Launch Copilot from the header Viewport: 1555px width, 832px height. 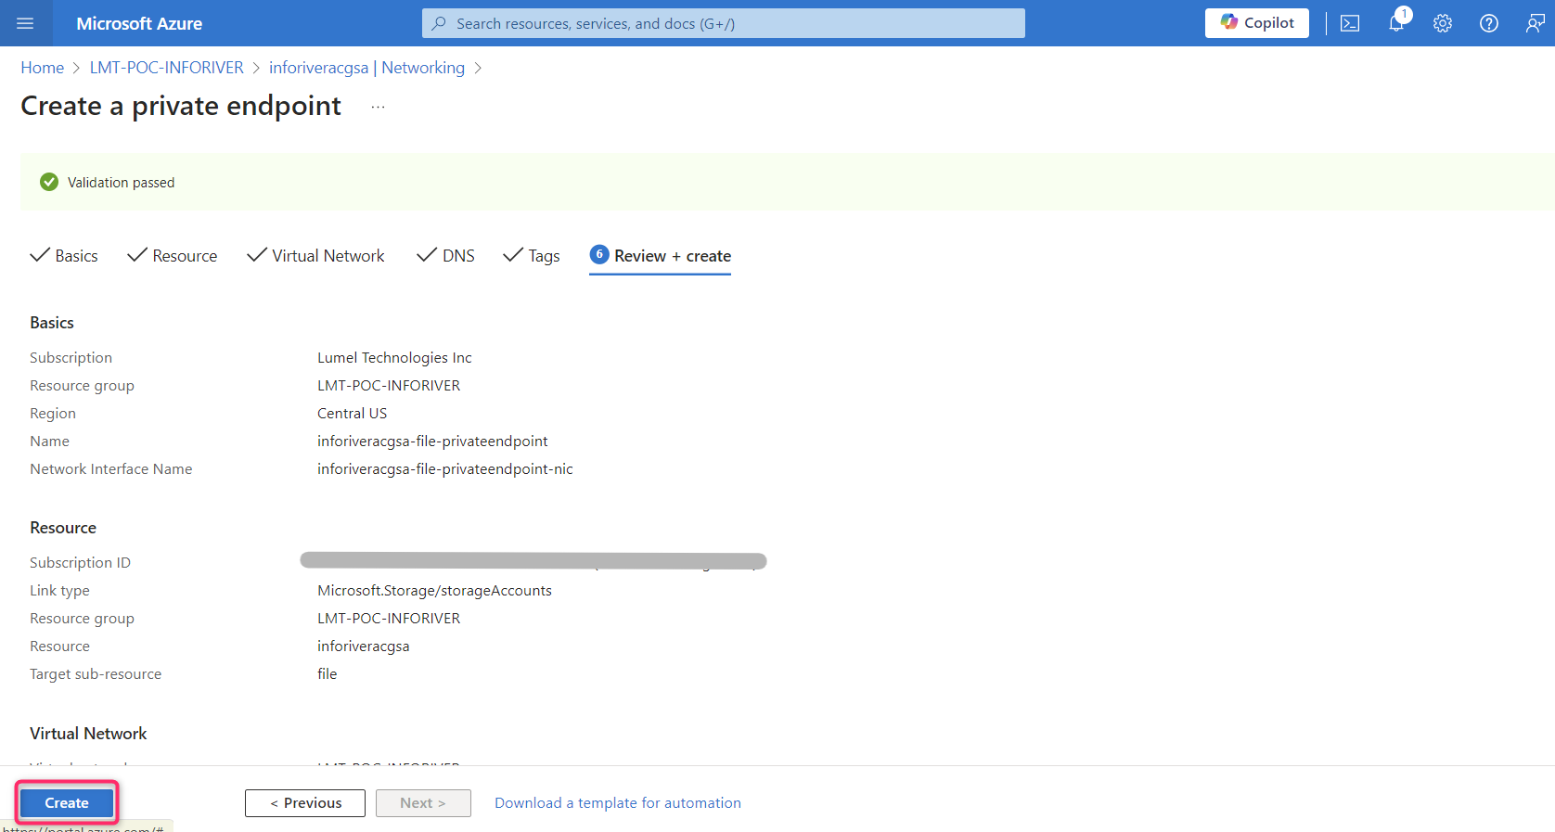point(1256,23)
